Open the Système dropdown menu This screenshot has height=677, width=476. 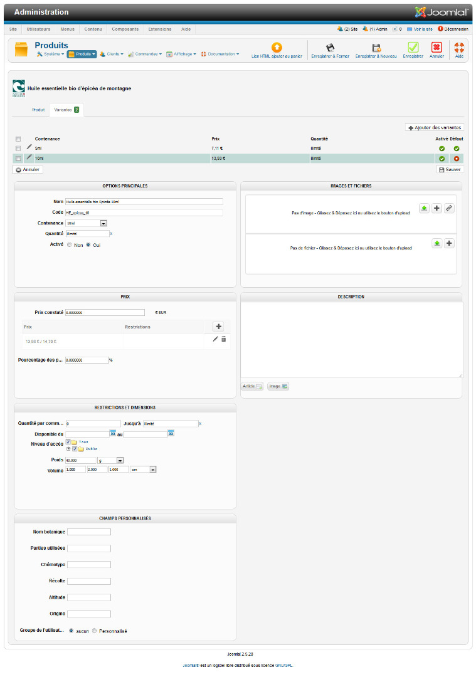point(51,54)
